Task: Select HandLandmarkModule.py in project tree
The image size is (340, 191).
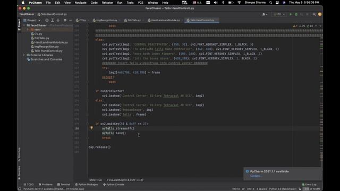Action: tap(49, 42)
